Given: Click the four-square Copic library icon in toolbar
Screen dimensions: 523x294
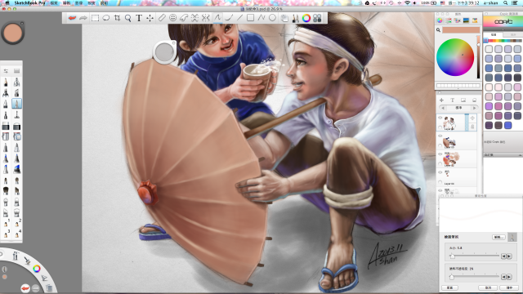Looking at the screenshot, I should click(317, 18).
